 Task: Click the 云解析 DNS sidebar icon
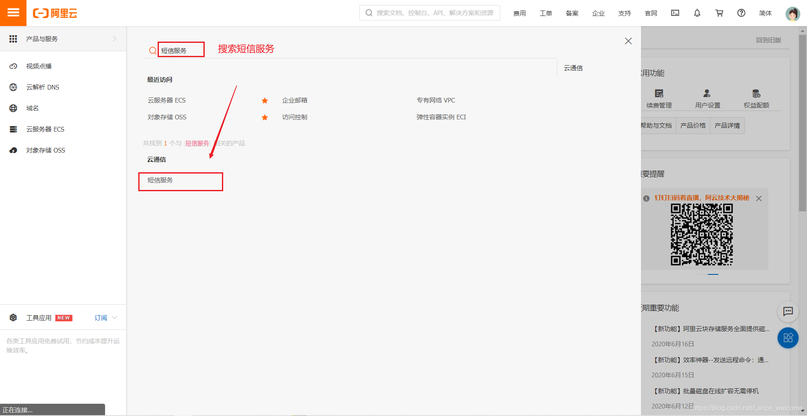pyautogui.click(x=13, y=87)
